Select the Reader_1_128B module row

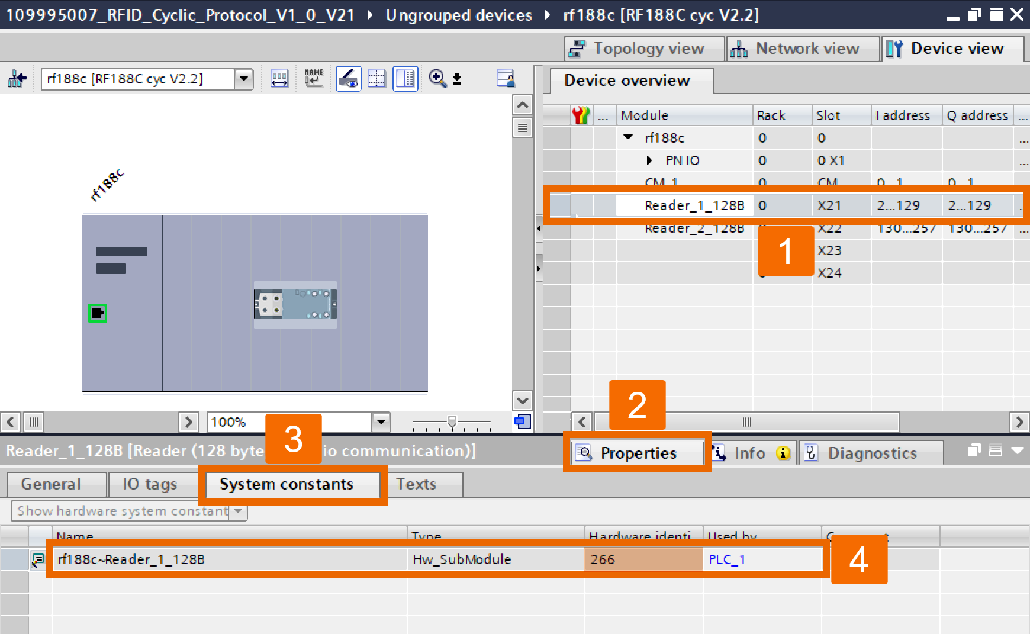pyautogui.click(x=786, y=205)
